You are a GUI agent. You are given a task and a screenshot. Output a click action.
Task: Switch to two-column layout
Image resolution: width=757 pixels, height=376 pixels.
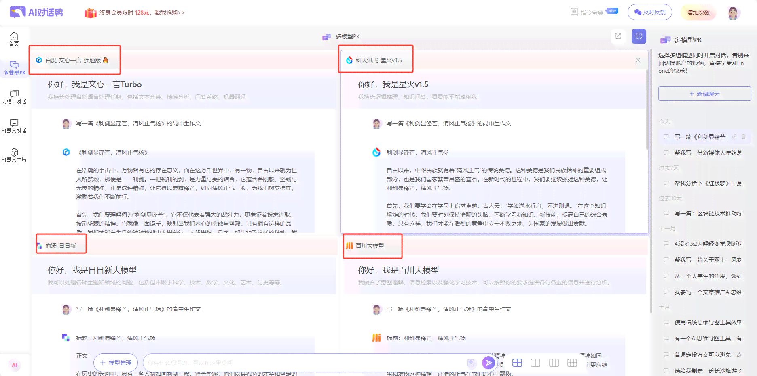coord(535,363)
